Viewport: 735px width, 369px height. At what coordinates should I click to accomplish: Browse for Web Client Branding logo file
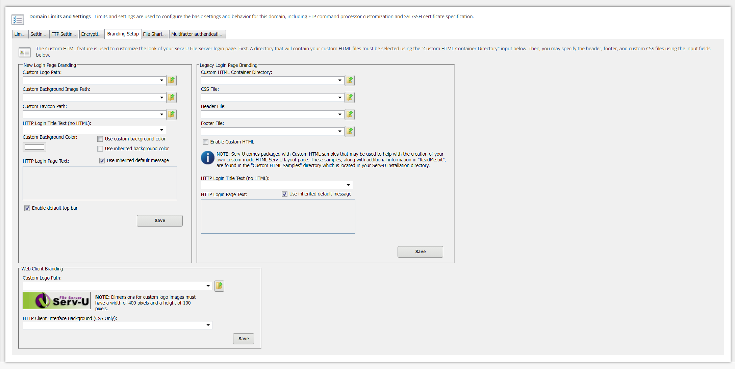tap(219, 286)
